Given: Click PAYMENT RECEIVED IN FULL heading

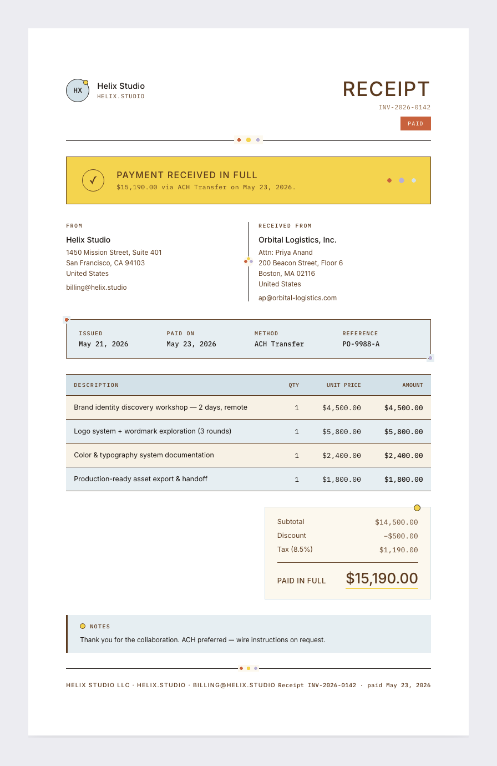Looking at the screenshot, I should coord(187,175).
